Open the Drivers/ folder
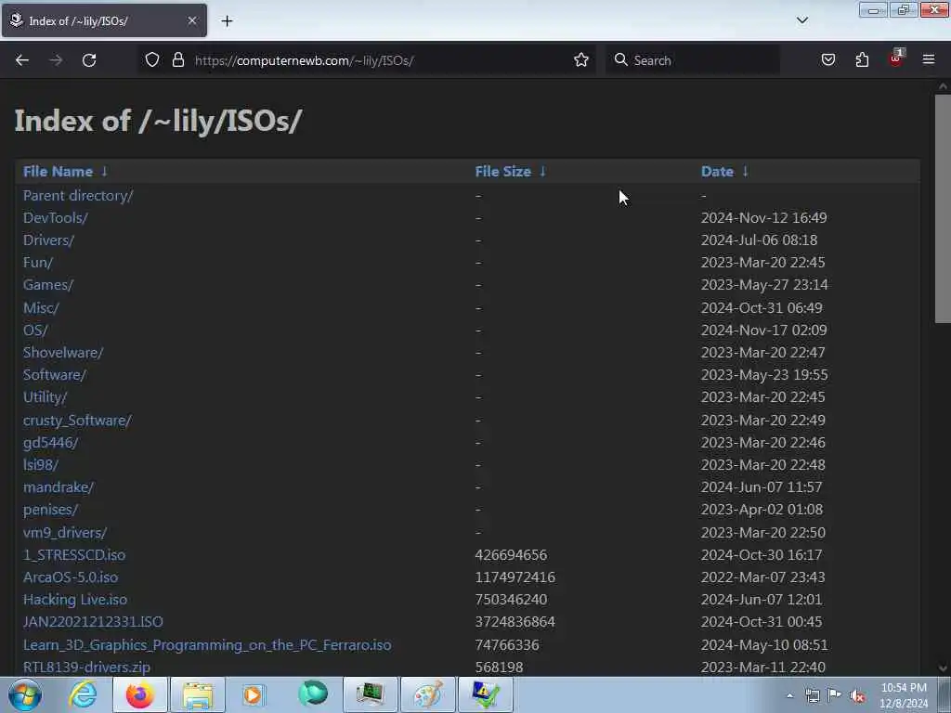This screenshot has height=713, width=951. pyautogui.click(x=48, y=240)
